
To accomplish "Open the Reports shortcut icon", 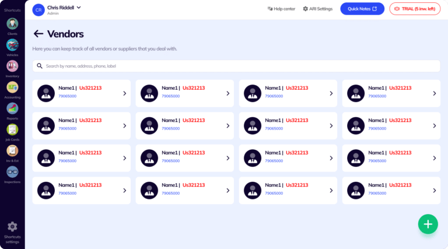I will (12, 108).
